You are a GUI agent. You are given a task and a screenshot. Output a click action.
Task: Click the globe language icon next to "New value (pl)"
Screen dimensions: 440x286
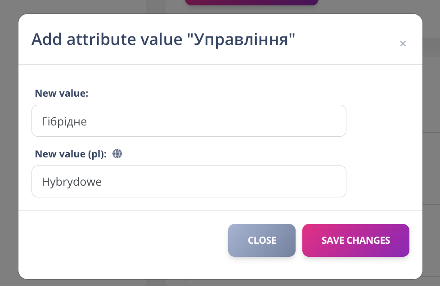[x=117, y=154]
